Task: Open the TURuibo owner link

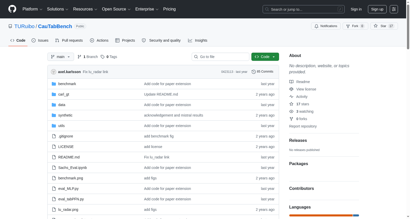Action: (24, 26)
